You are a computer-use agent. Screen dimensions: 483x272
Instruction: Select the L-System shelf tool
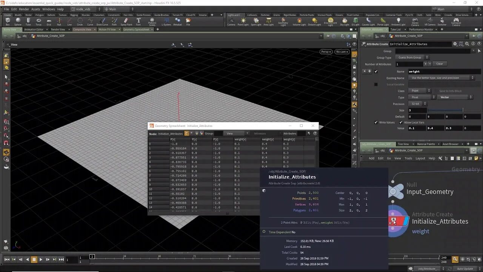tap(166, 22)
